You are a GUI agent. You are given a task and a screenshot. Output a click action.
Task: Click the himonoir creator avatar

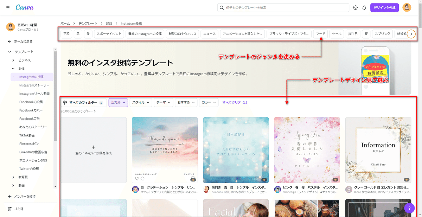coord(206,189)
